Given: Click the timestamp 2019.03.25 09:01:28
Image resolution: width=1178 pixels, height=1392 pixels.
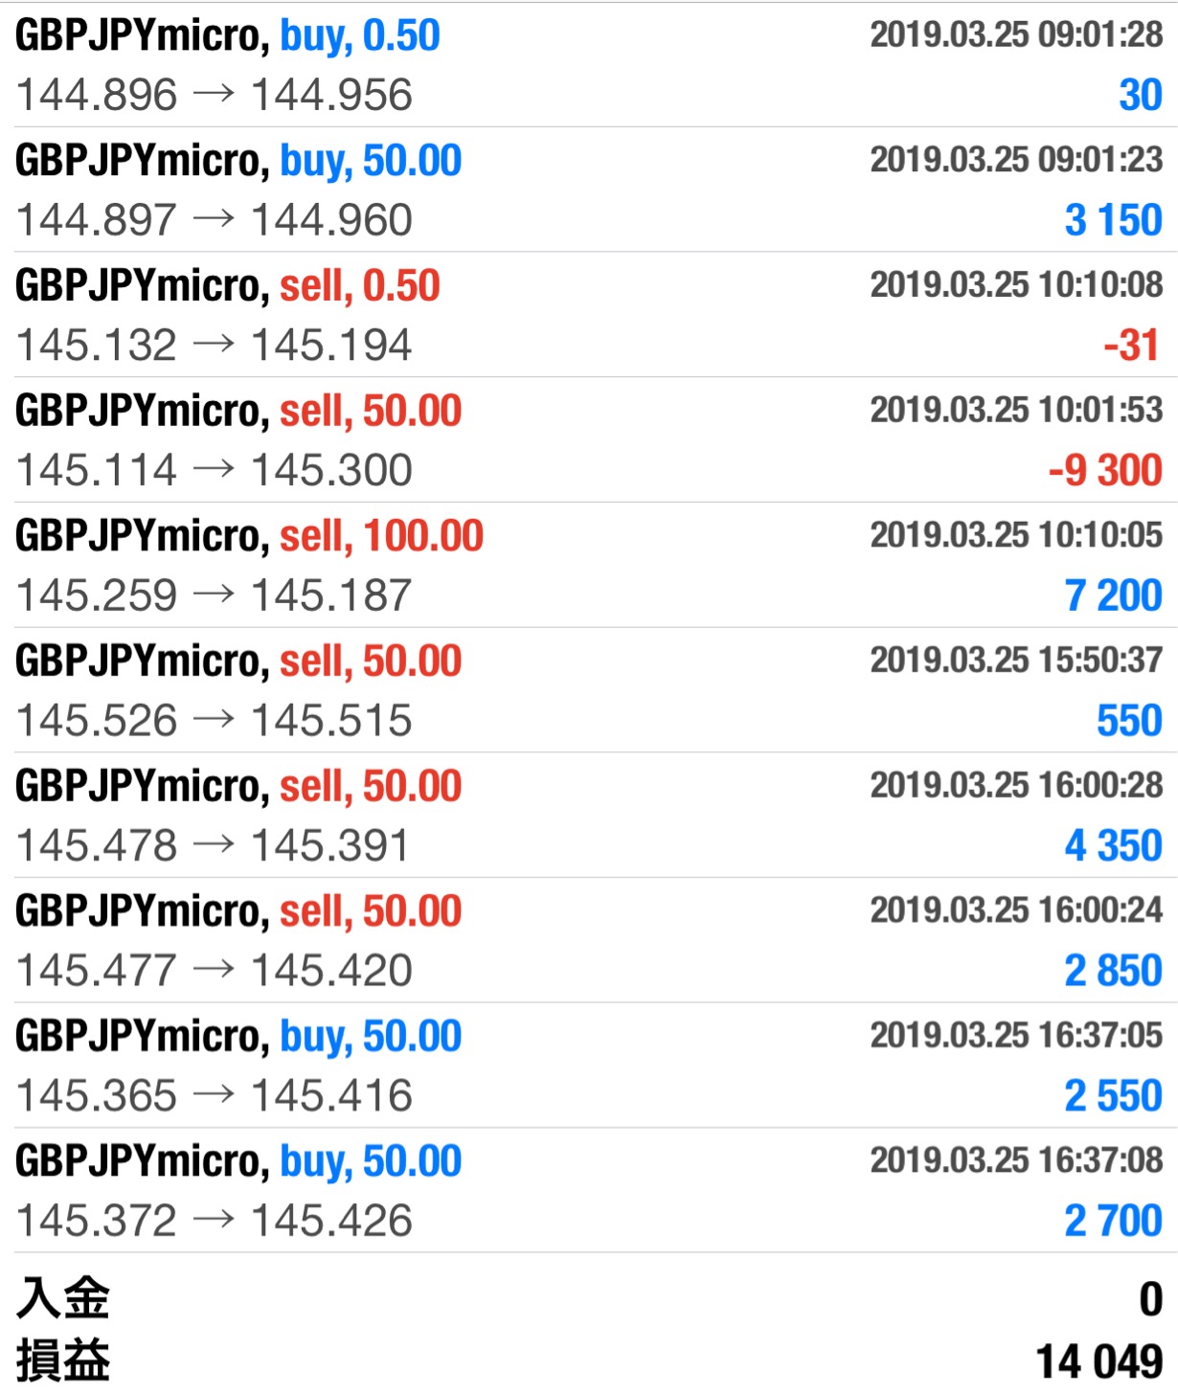Looking at the screenshot, I should click(1016, 34).
